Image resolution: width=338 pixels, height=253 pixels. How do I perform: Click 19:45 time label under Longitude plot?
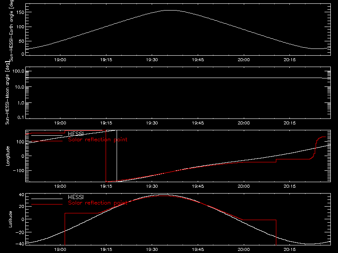coord(198,186)
